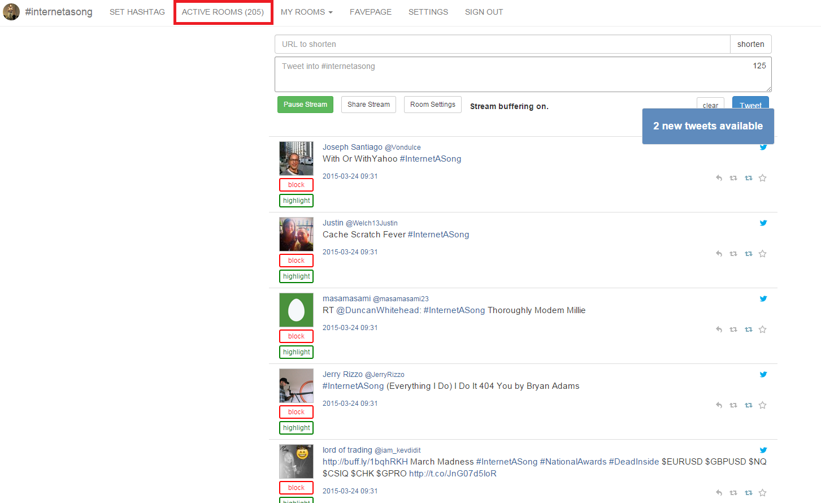
Task: Reply to Joseph Santiago's tweet
Action: pos(719,178)
